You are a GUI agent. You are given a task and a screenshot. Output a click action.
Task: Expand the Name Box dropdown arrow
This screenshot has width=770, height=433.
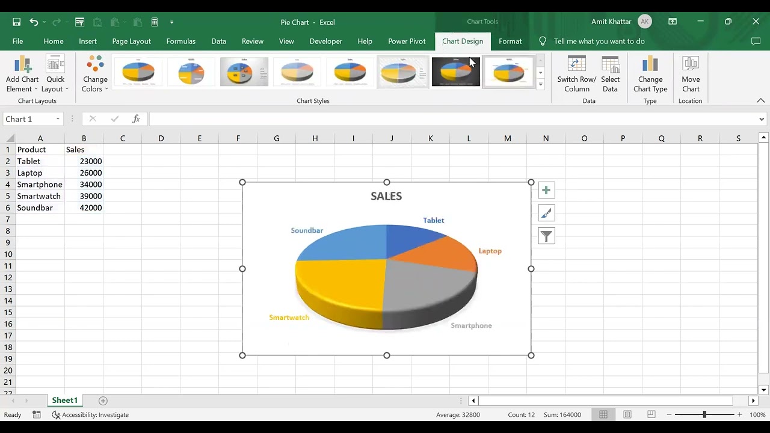click(x=58, y=119)
